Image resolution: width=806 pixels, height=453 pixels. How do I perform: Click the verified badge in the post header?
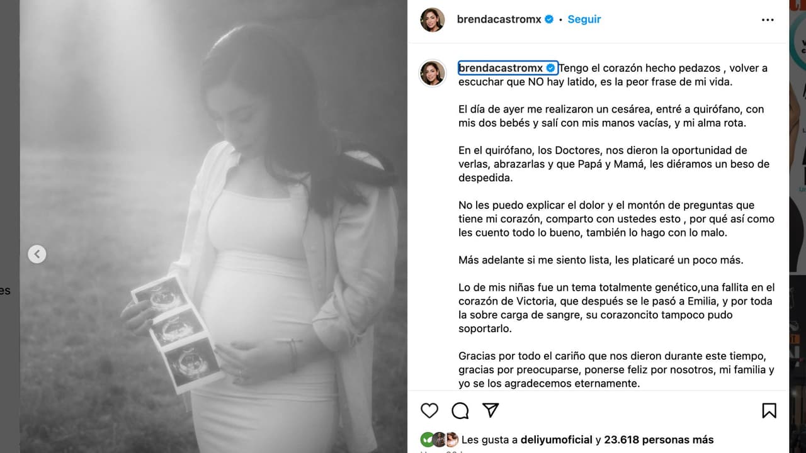[x=549, y=20]
